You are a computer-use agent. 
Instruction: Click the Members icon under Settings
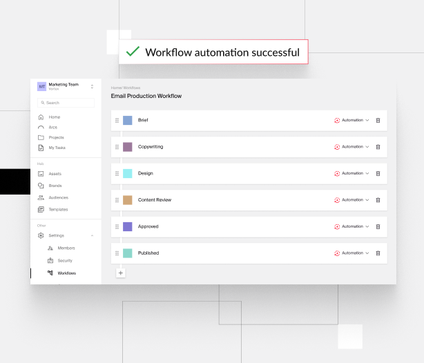50,248
